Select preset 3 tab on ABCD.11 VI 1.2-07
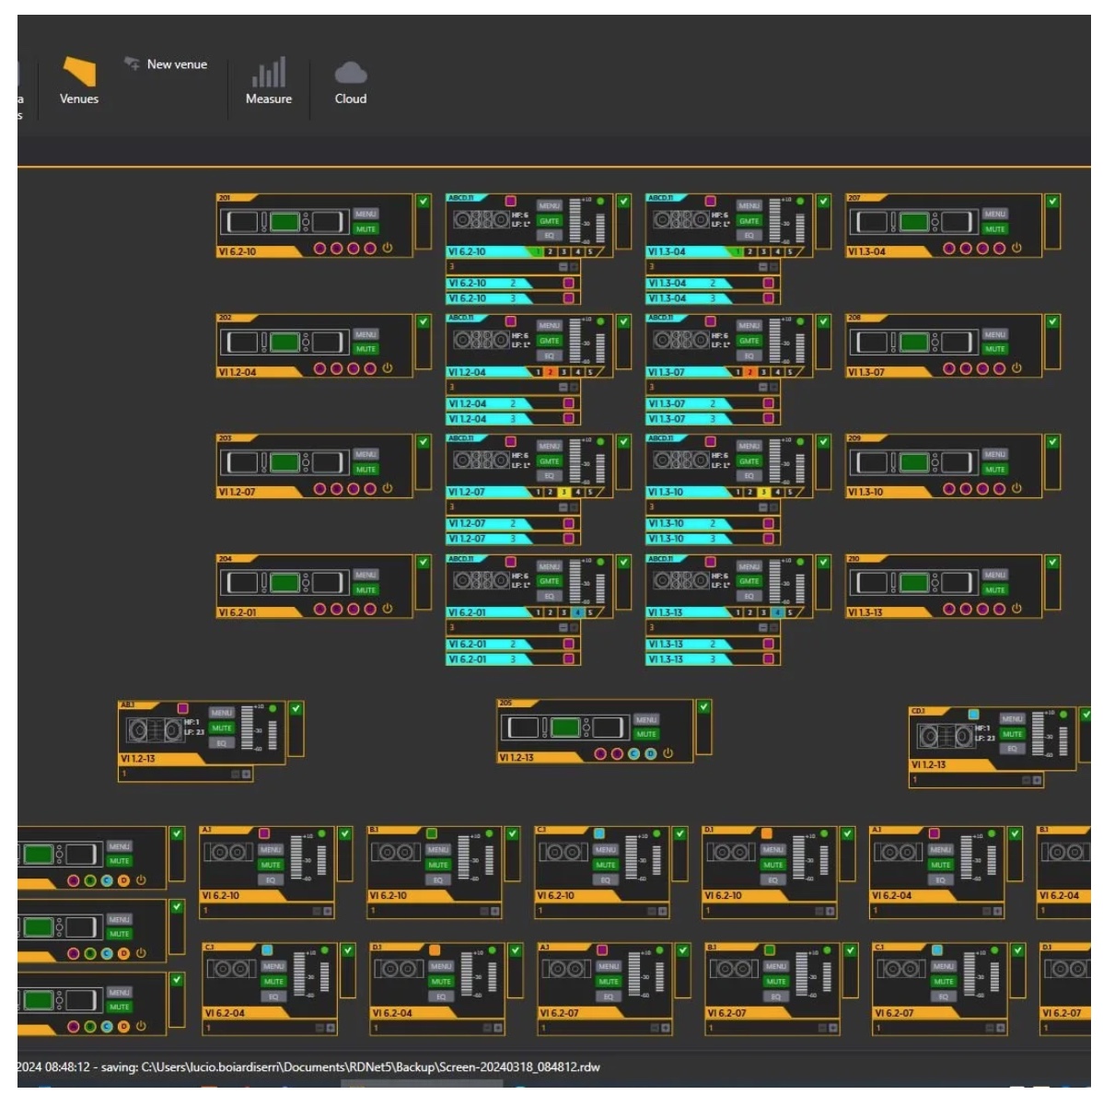1103x1095 pixels. [563, 492]
